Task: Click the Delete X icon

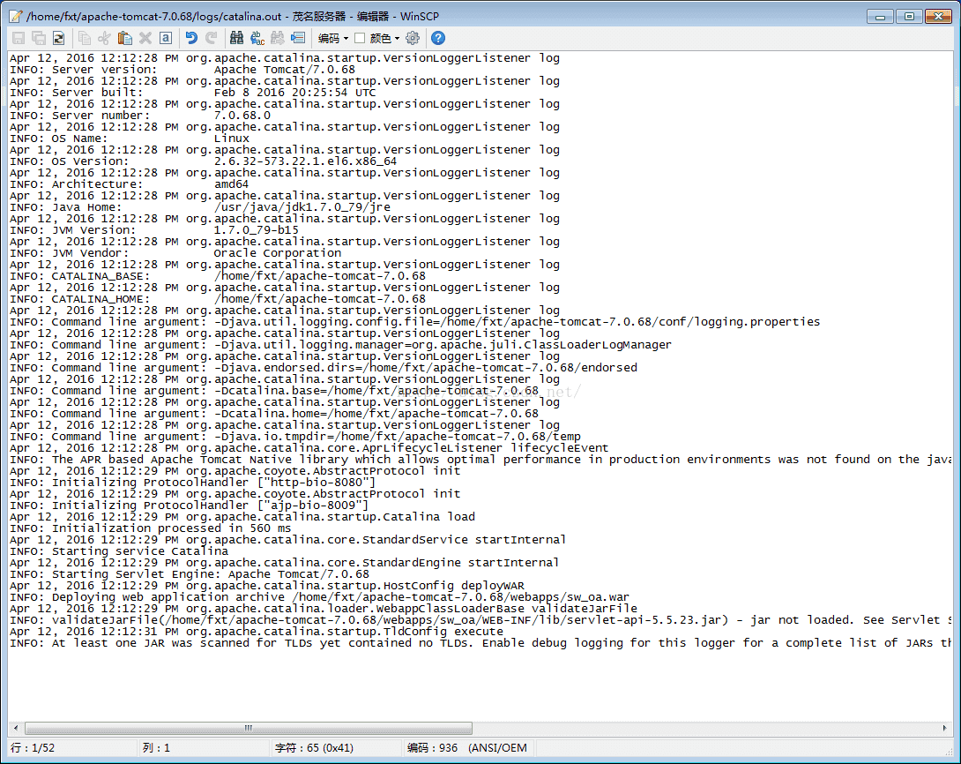Action: coord(145,38)
